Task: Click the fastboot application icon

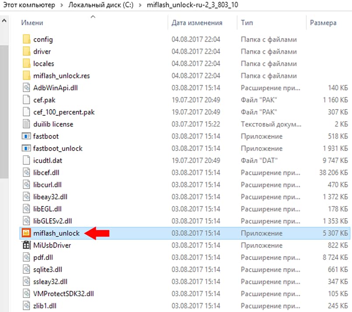Action: (x=26, y=136)
